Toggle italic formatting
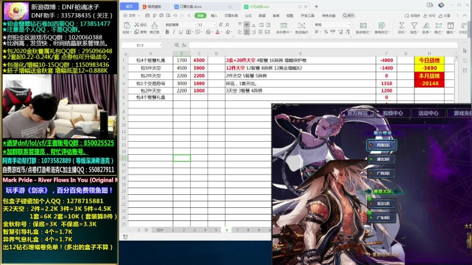472x265 pixels. tap(174, 32)
